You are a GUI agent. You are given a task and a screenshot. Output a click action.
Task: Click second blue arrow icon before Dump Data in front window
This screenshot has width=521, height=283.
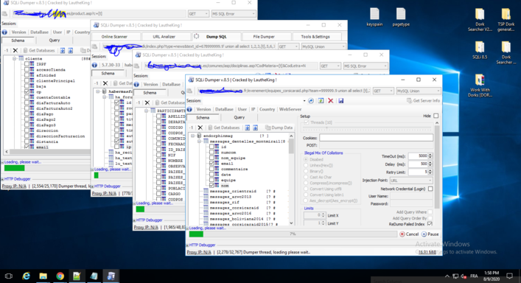tap(255, 127)
